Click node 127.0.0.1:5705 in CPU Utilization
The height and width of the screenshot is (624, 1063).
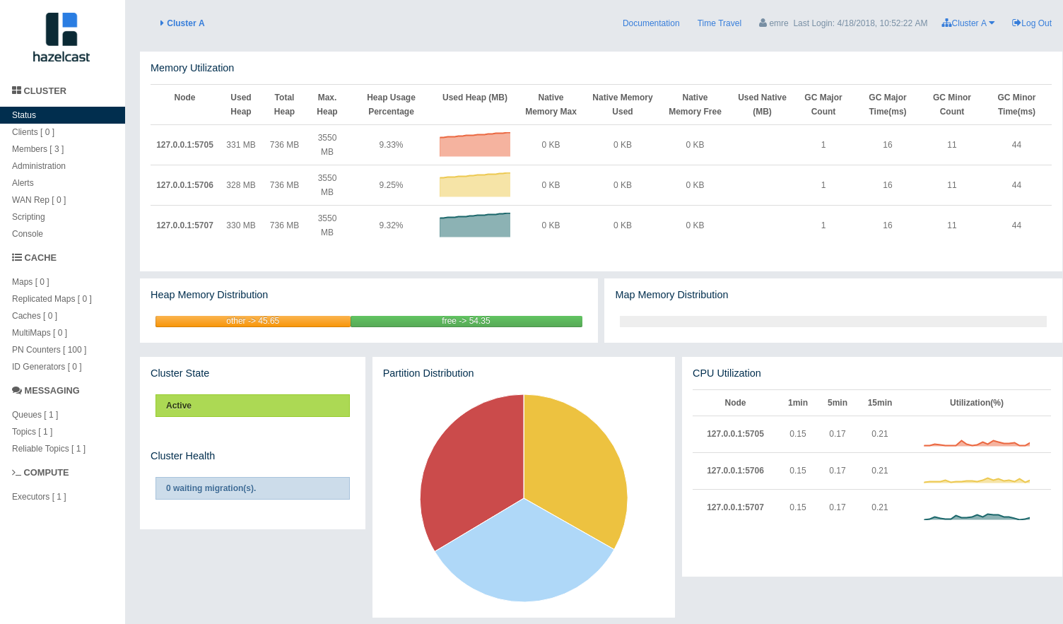point(735,434)
